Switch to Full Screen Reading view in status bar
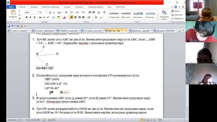The height and width of the screenshot is (122, 217). click(x=145, y=120)
